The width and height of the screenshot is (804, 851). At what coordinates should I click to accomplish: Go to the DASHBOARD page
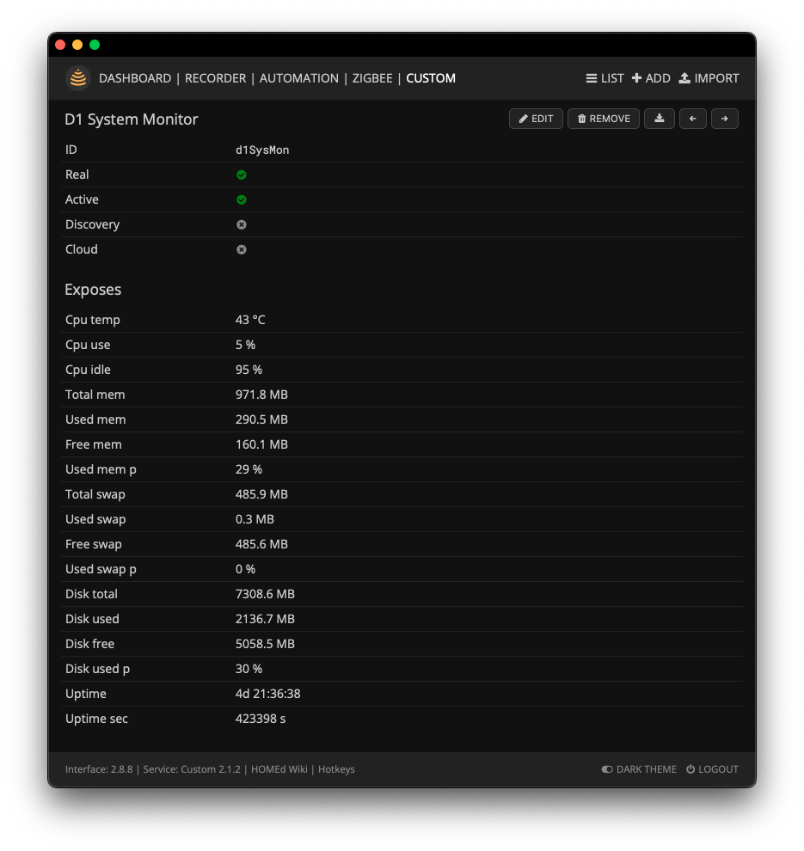[135, 77]
